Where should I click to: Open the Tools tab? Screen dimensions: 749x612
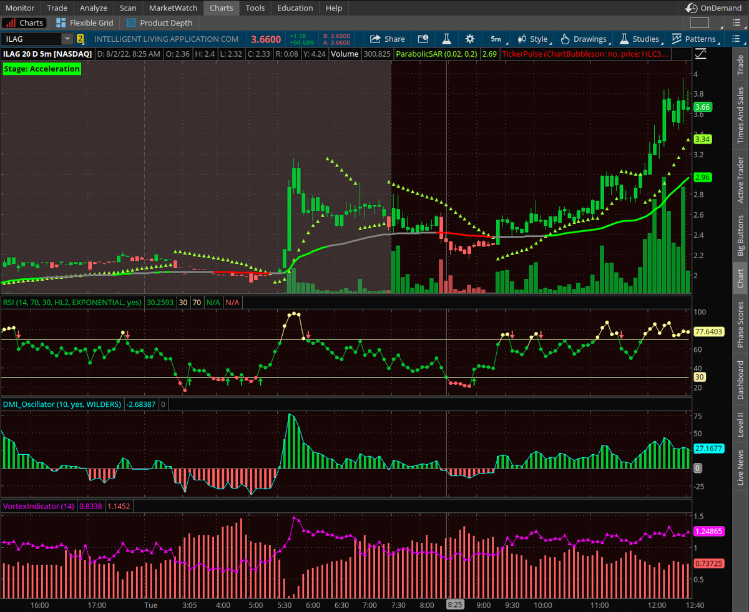coord(255,8)
